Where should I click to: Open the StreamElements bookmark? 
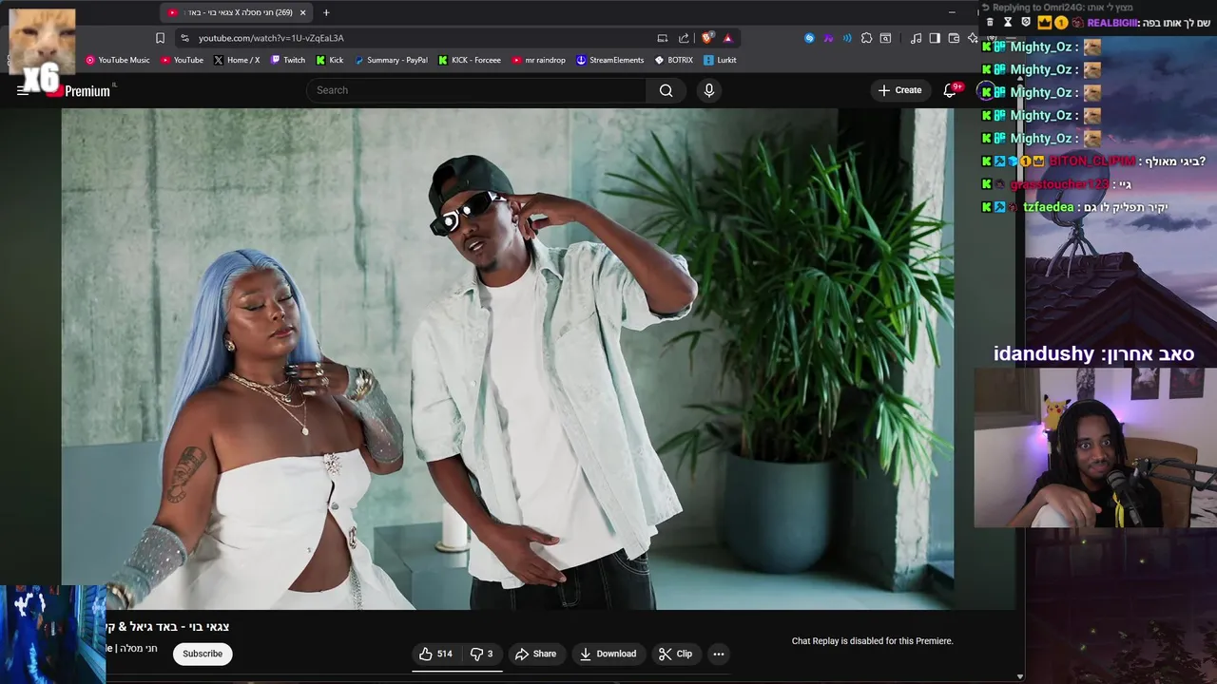610,60
